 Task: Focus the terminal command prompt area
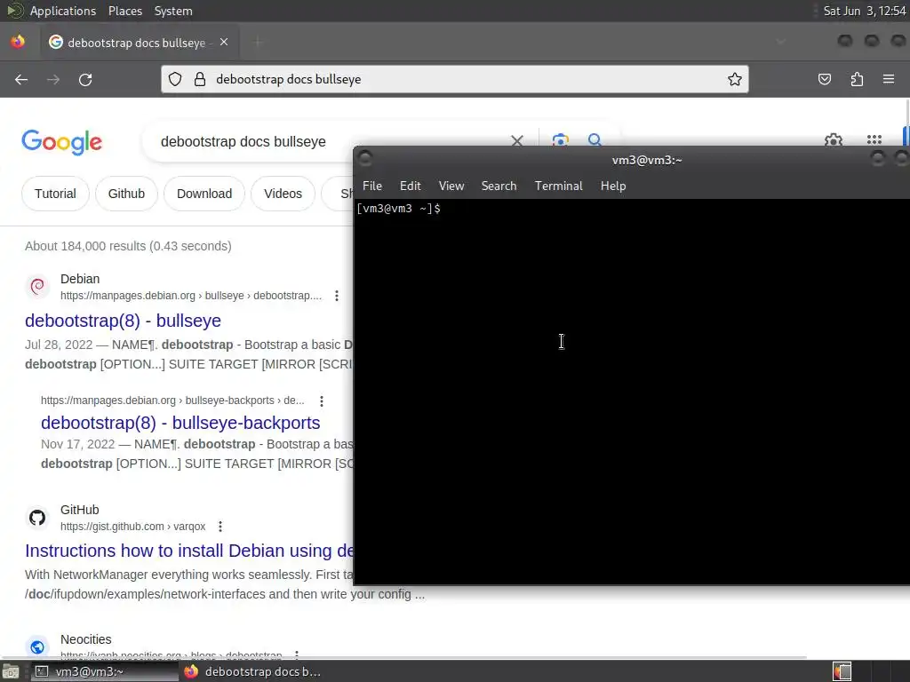coord(632,392)
